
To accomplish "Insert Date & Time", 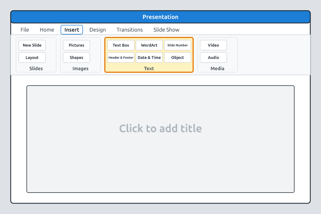I will coord(149,58).
